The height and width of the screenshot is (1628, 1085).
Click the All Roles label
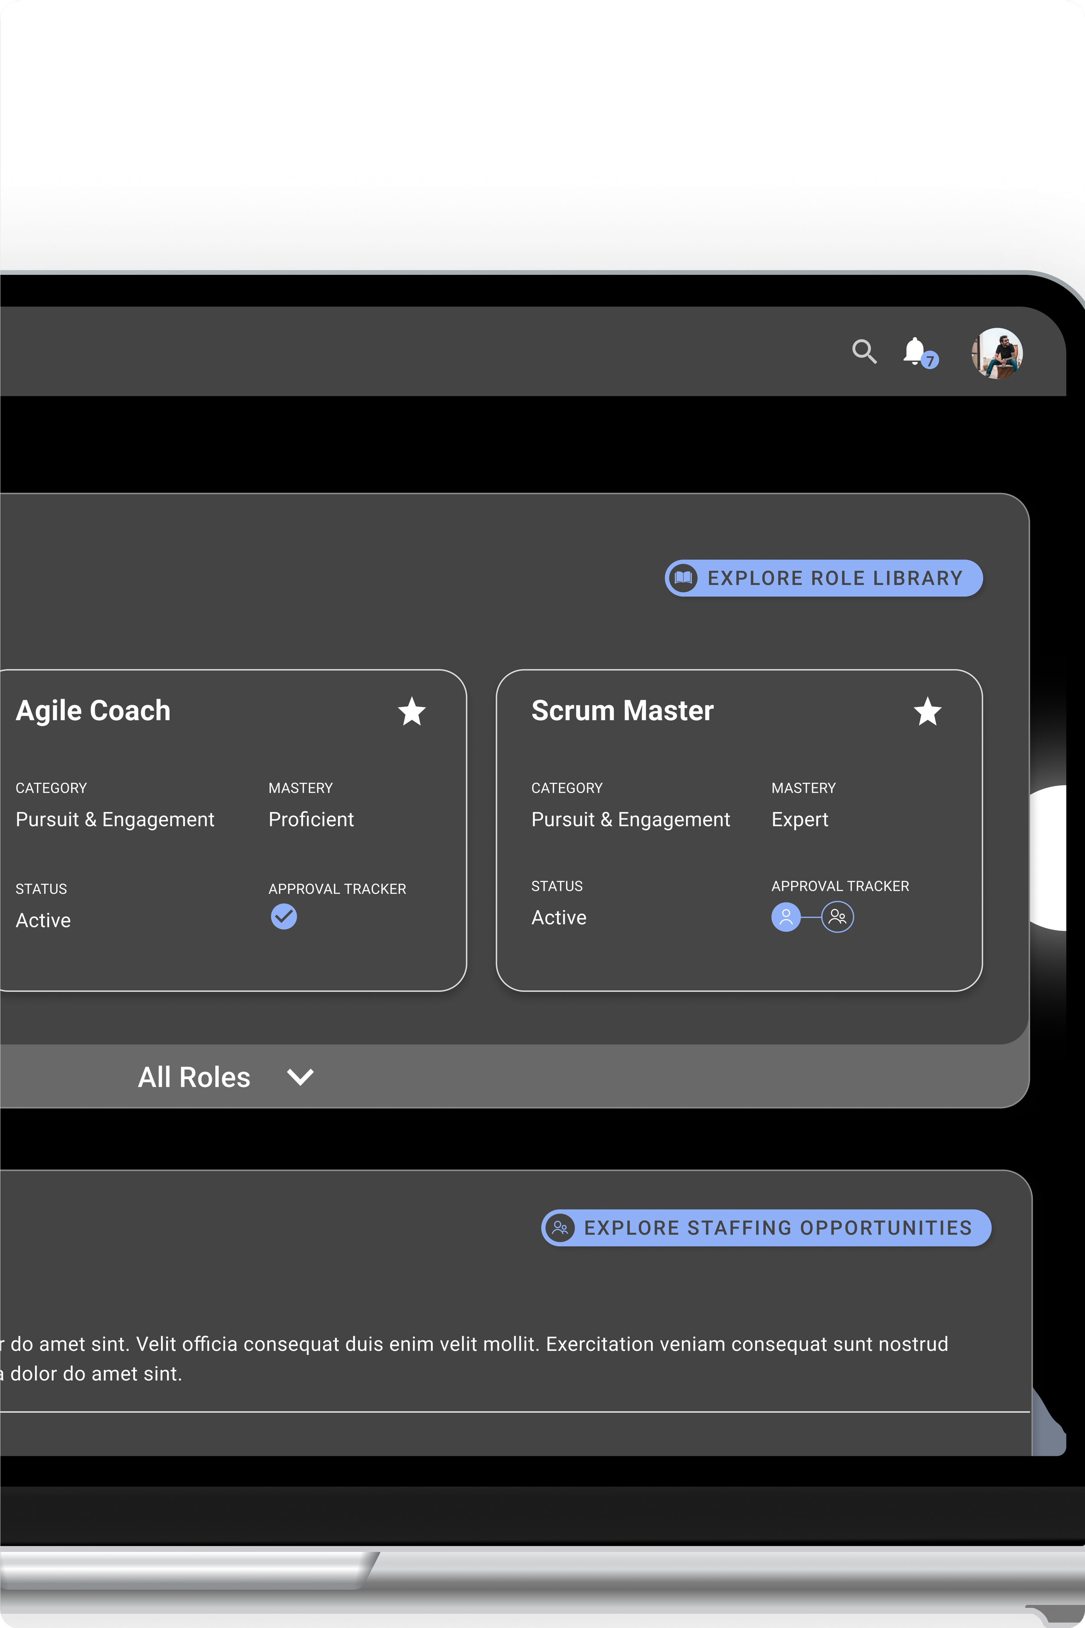pos(194,1077)
